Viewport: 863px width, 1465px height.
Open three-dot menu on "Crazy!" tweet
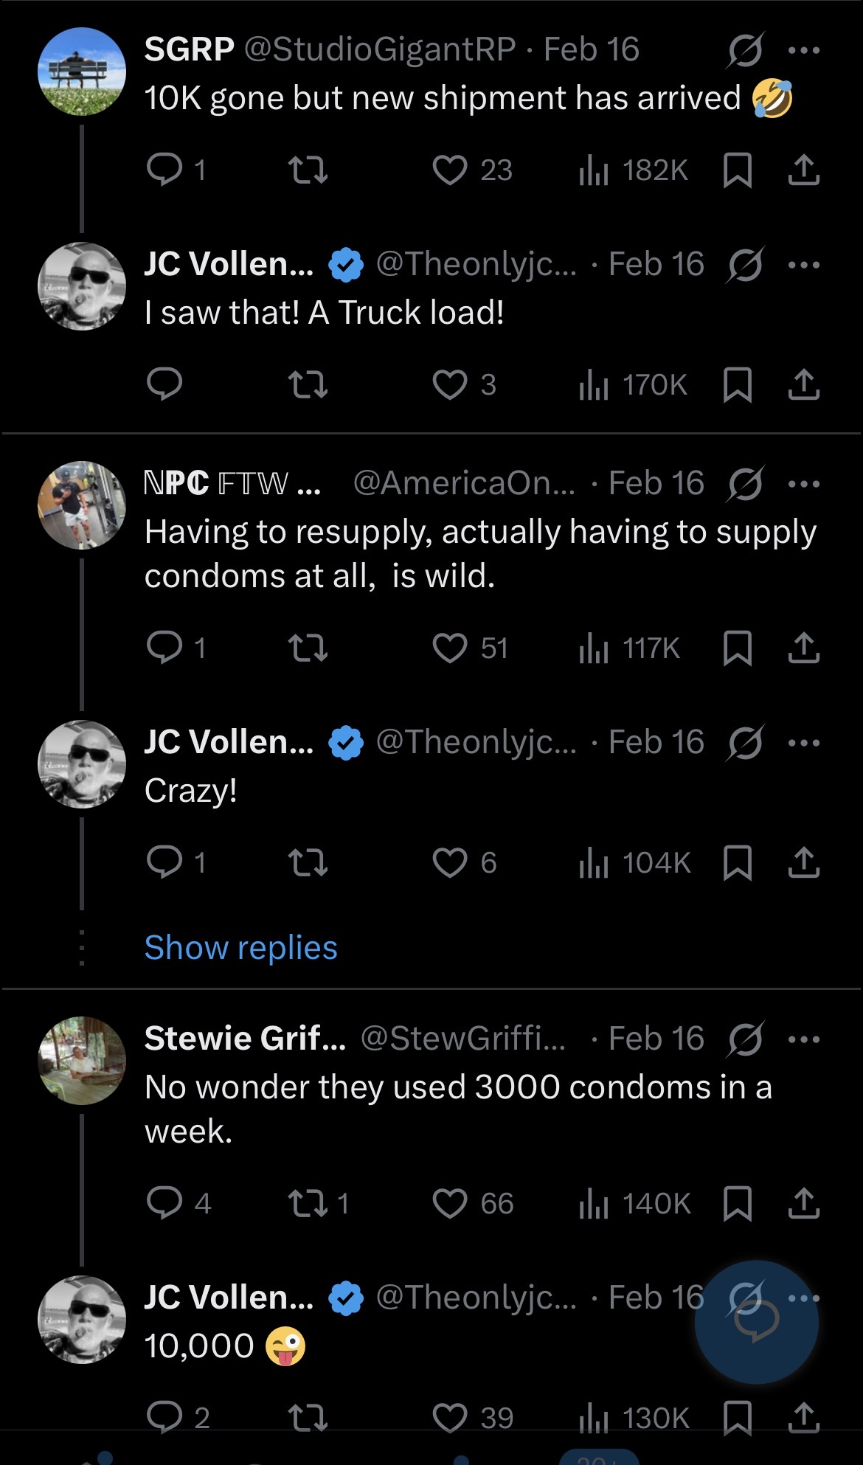click(x=804, y=743)
